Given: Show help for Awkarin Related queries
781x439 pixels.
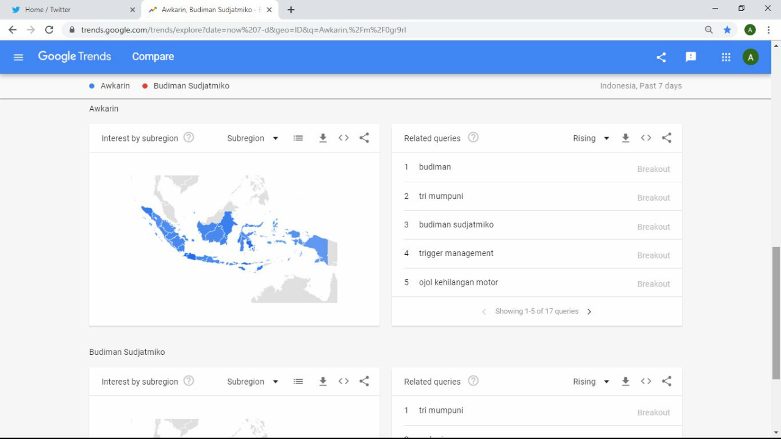Looking at the screenshot, I should (x=473, y=137).
